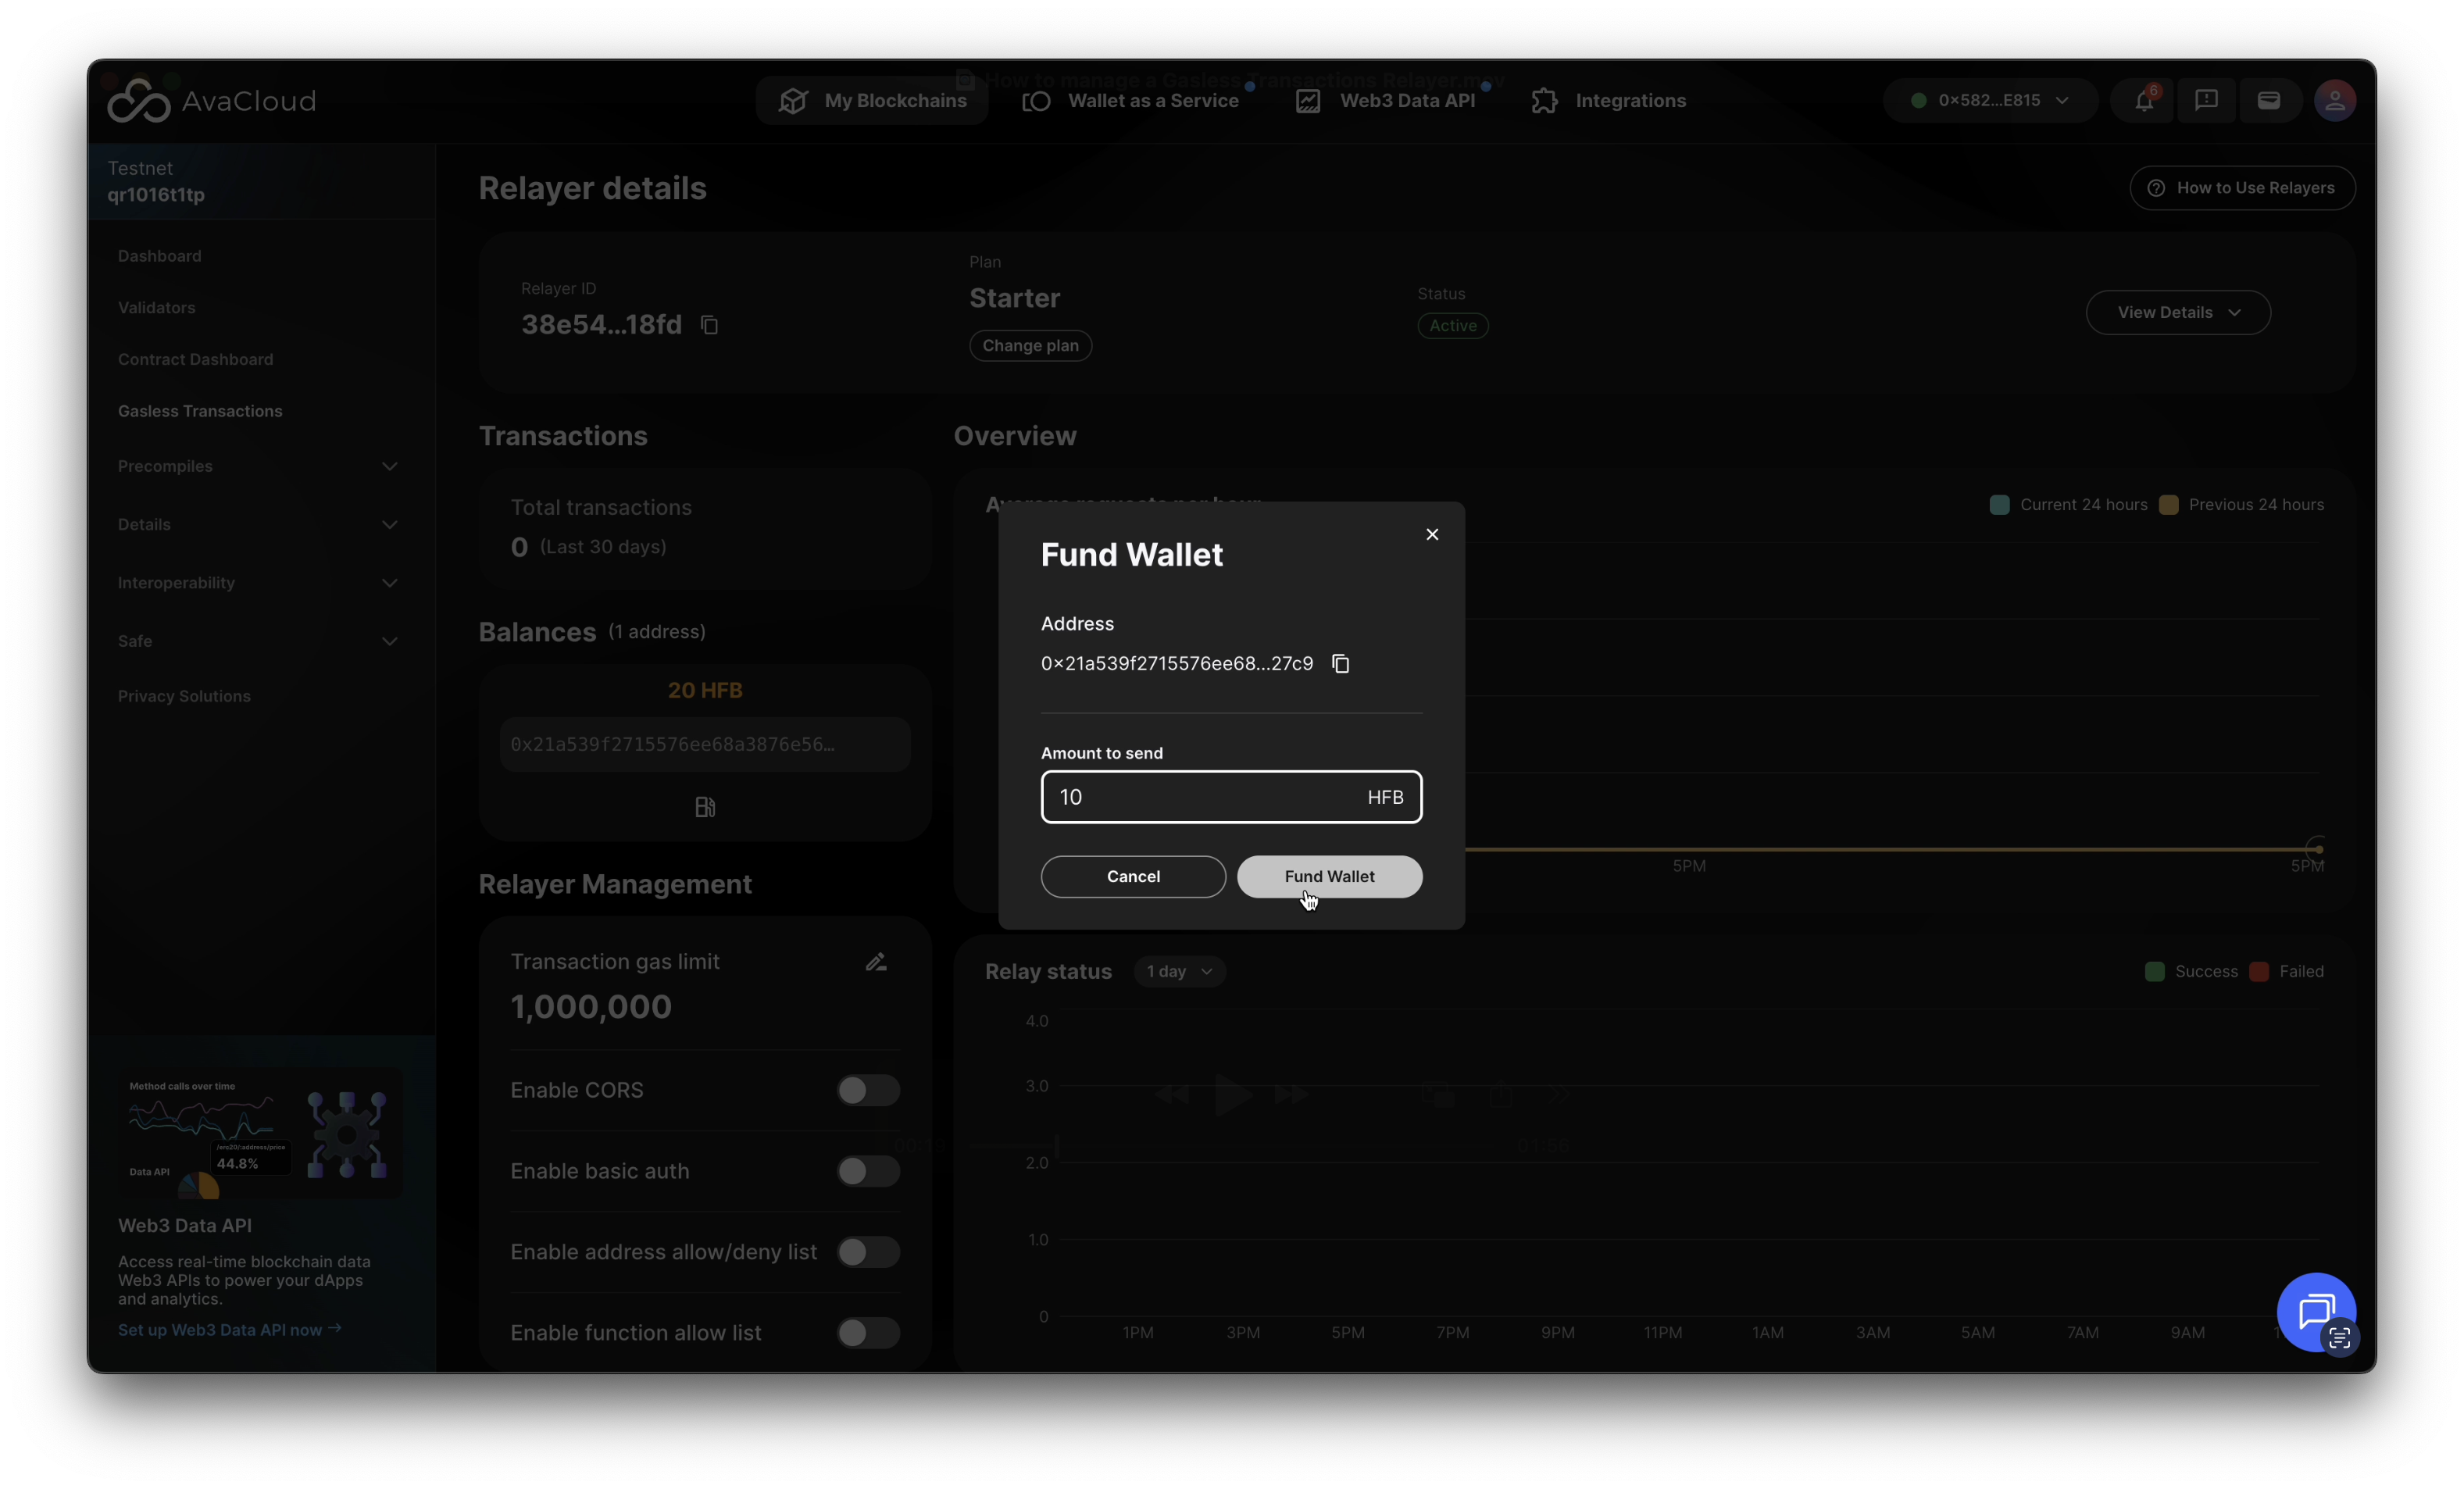
Task: Toggle Enable CORS switch
Action: 867,1090
